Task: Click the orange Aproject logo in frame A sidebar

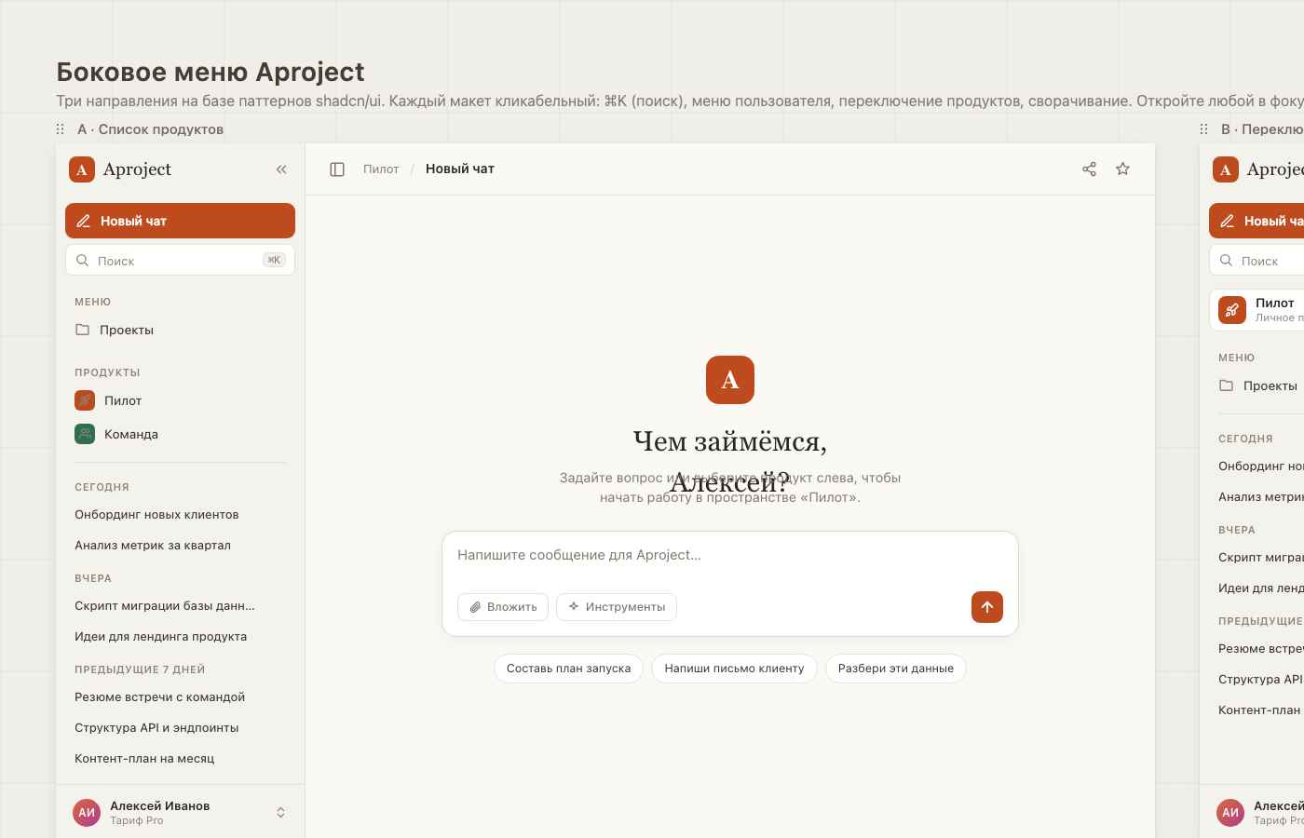Action: (x=82, y=169)
